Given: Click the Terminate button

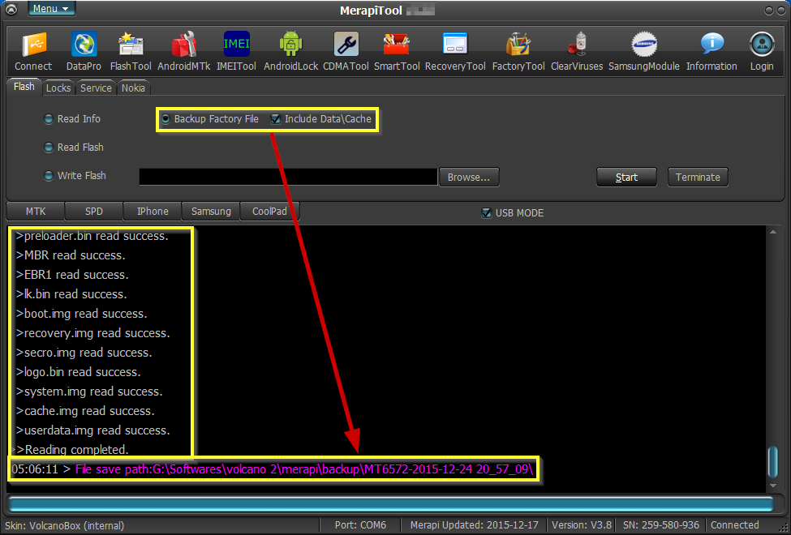Looking at the screenshot, I should pos(698,177).
